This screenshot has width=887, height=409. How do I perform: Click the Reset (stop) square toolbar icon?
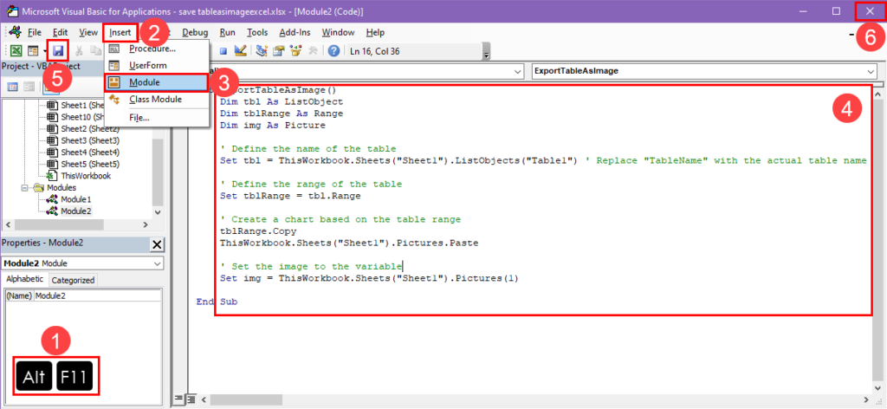pyautogui.click(x=223, y=51)
